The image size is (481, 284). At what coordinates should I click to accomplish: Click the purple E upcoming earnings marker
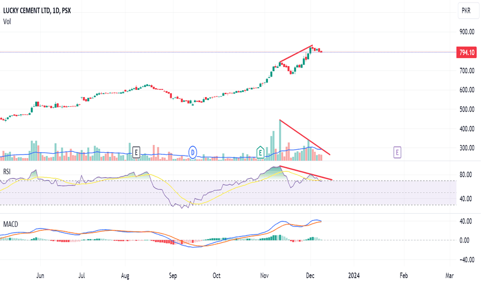coord(397,152)
